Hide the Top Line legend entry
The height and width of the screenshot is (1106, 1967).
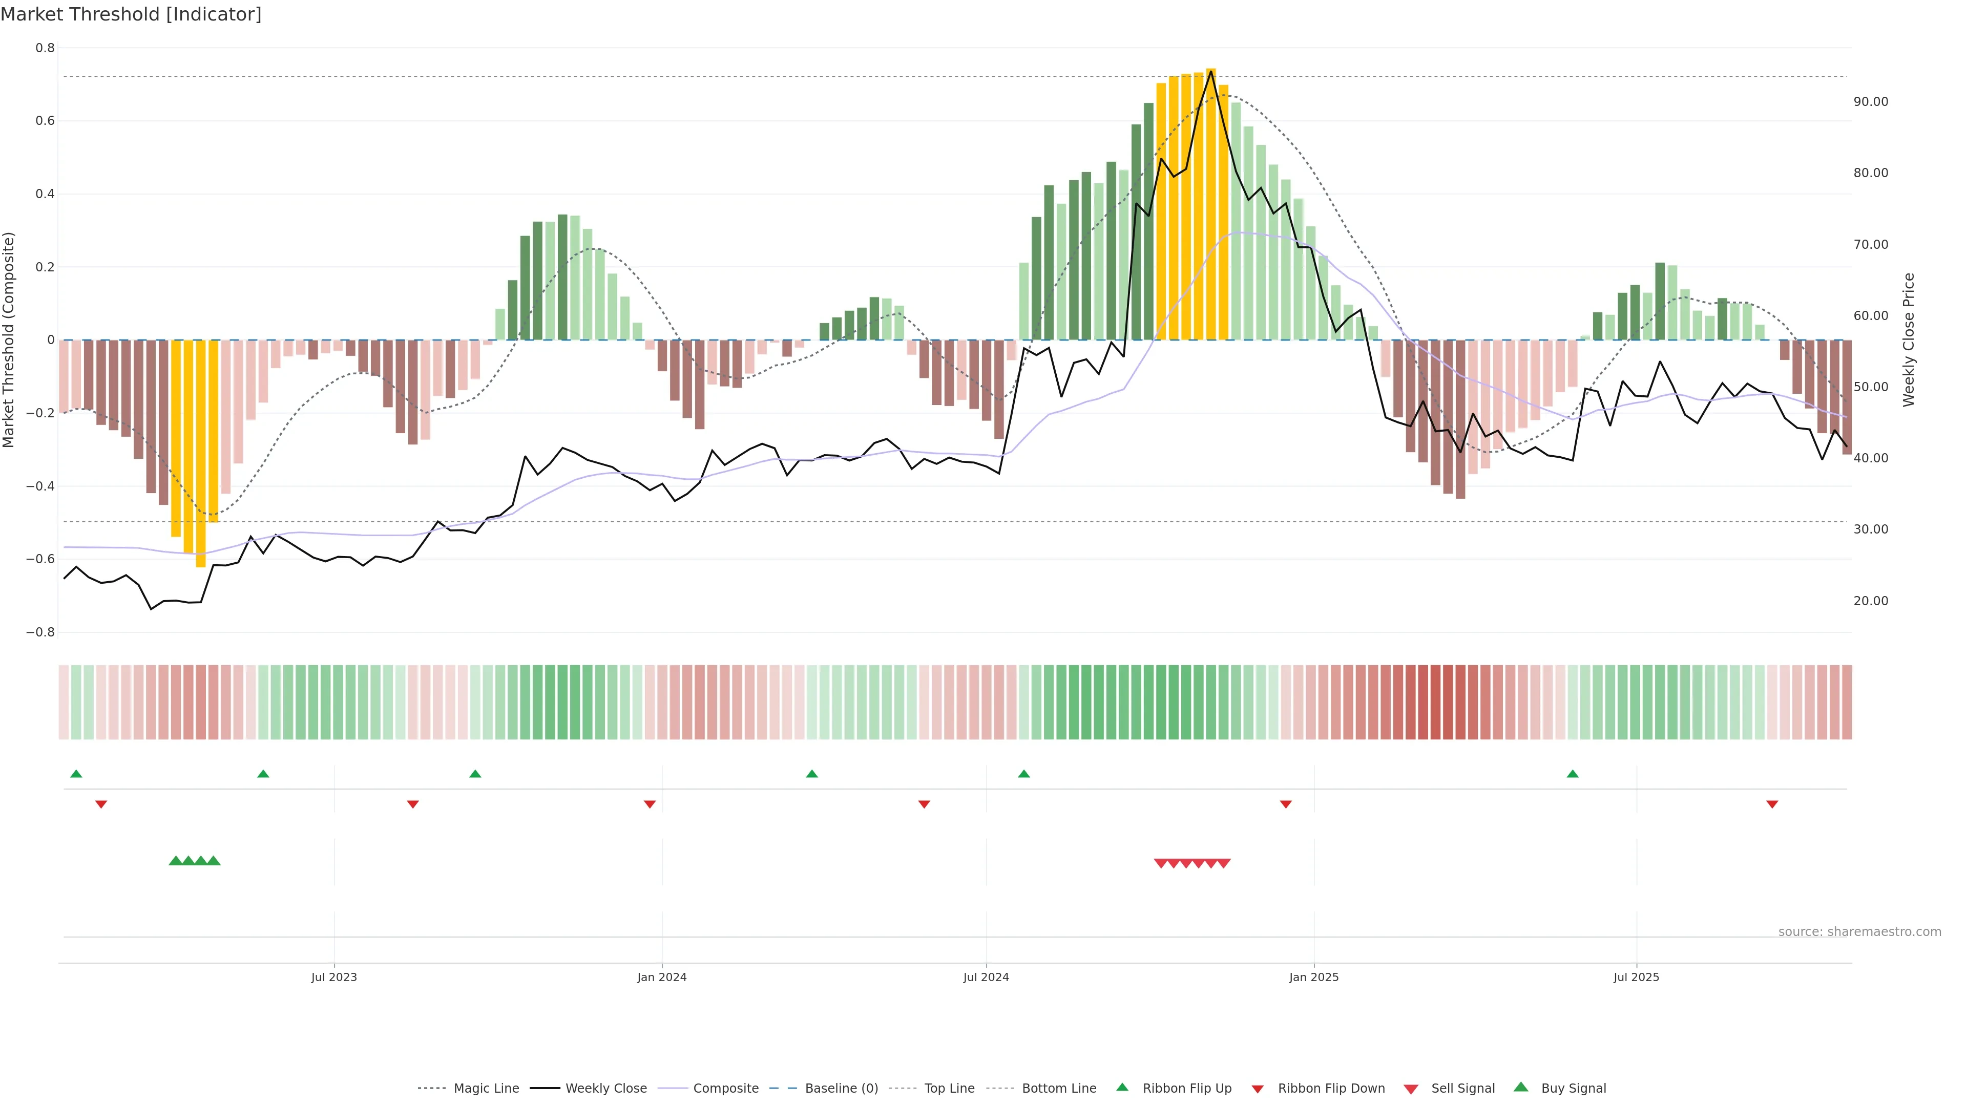949,1089
